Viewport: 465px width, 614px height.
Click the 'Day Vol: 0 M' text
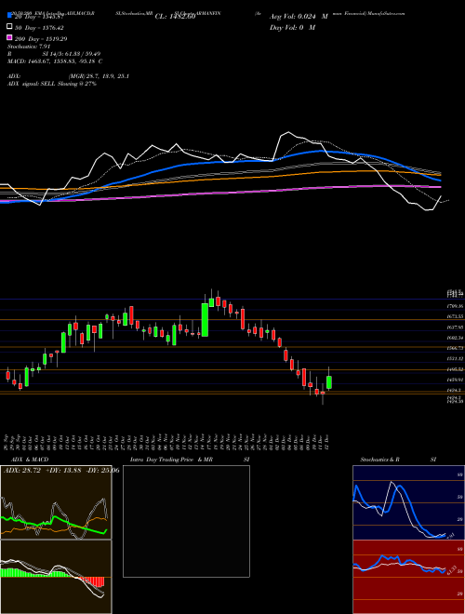point(292,27)
